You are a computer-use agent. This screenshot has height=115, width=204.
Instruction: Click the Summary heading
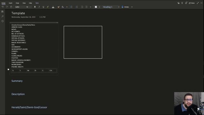click(17, 81)
